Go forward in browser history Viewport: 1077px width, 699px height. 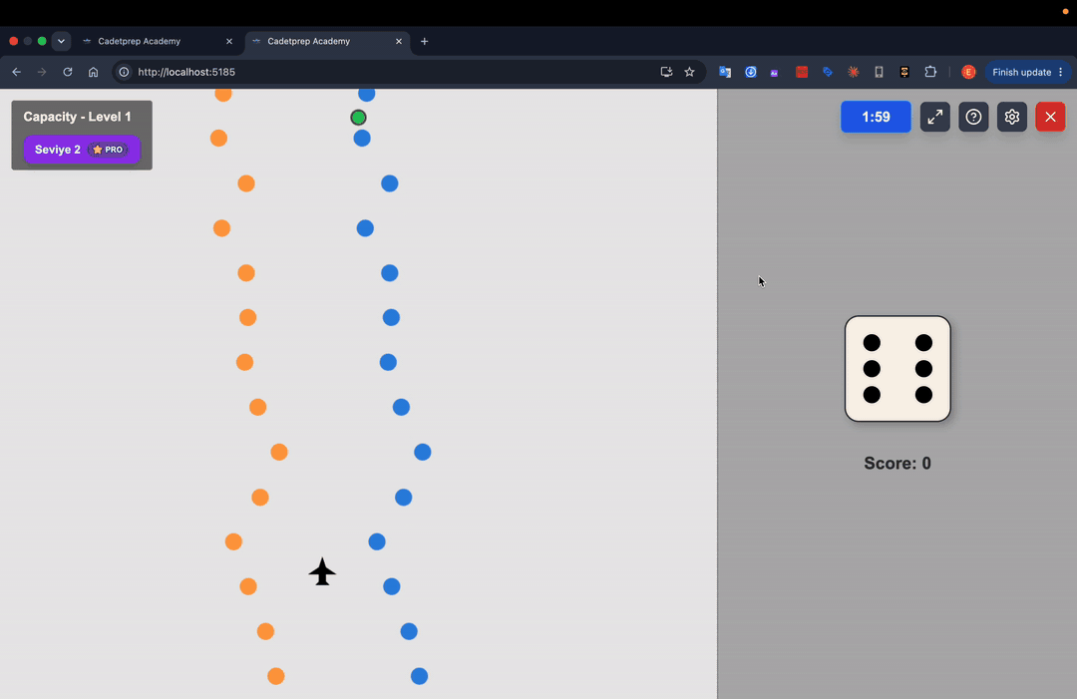tap(42, 72)
